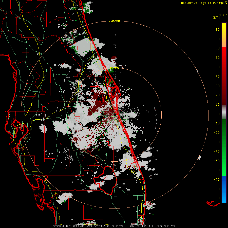The width and height of the screenshot is (228, 228).
Task: Click the KMLB station identifier in caption
Action: [134, 226]
